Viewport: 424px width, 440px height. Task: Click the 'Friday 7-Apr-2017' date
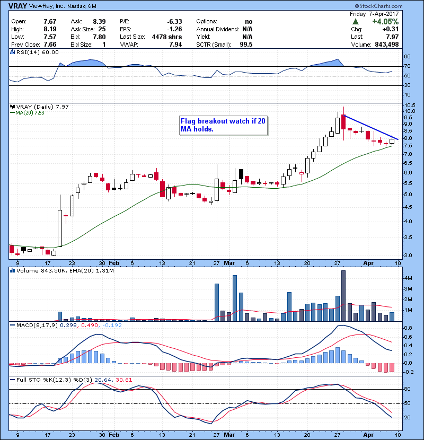[x=374, y=14]
